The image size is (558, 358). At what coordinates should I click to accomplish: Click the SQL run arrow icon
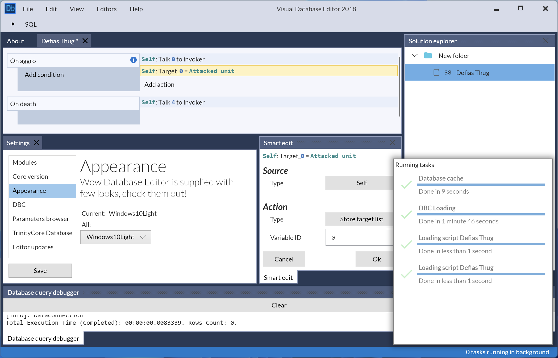[13, 24]
